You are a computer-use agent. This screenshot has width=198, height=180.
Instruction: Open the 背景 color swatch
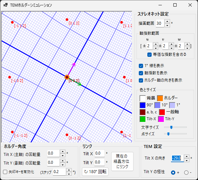[x=142, y=98]
